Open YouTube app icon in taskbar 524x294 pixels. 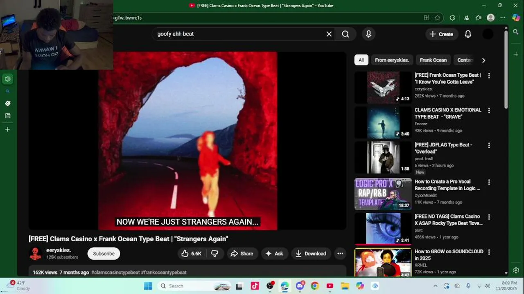pyautogui.click(x=330, y=286)
